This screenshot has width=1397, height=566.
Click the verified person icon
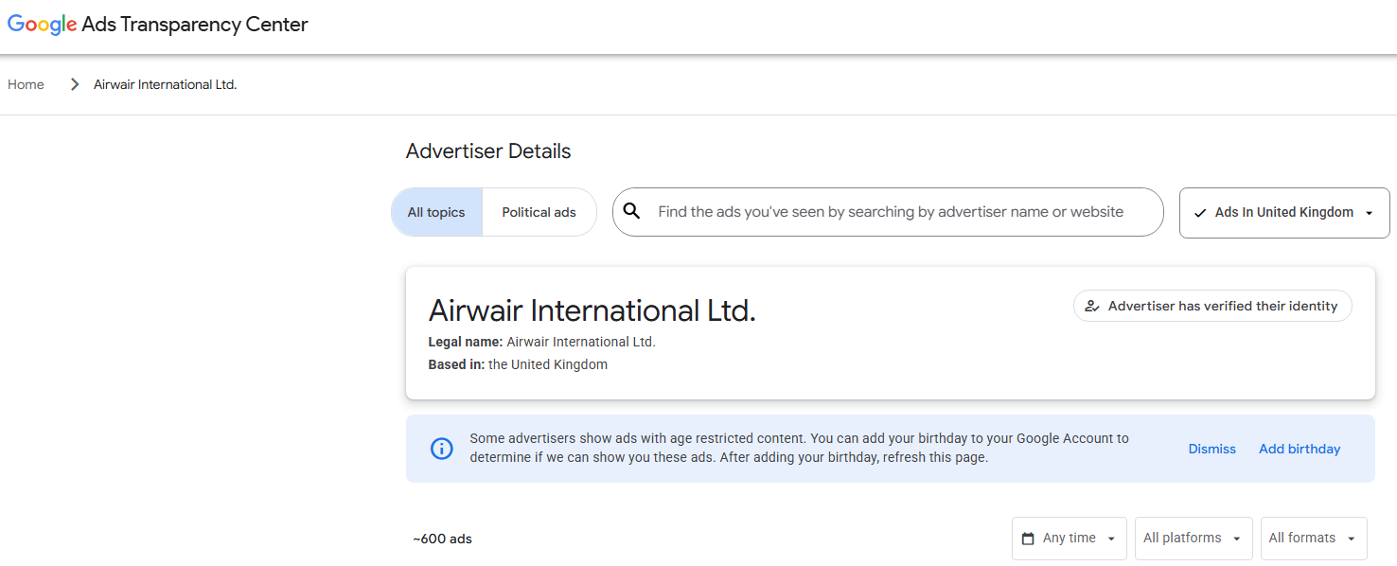point(1092,306)
